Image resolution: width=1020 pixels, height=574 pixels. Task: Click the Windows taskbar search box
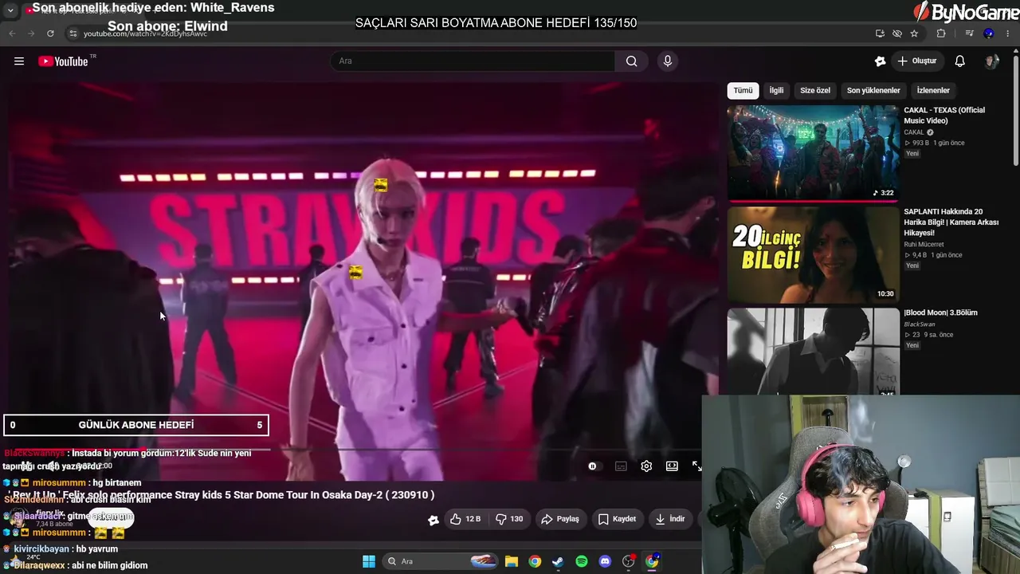(440, 561)
